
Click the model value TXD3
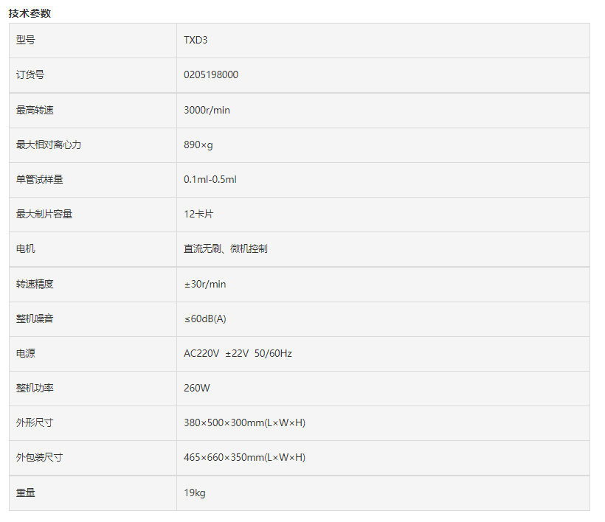pyautogui.click(x=196, y=41)
